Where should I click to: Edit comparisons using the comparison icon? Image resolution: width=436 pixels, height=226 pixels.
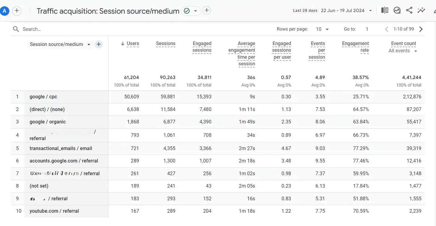click(x=384, y=10)
